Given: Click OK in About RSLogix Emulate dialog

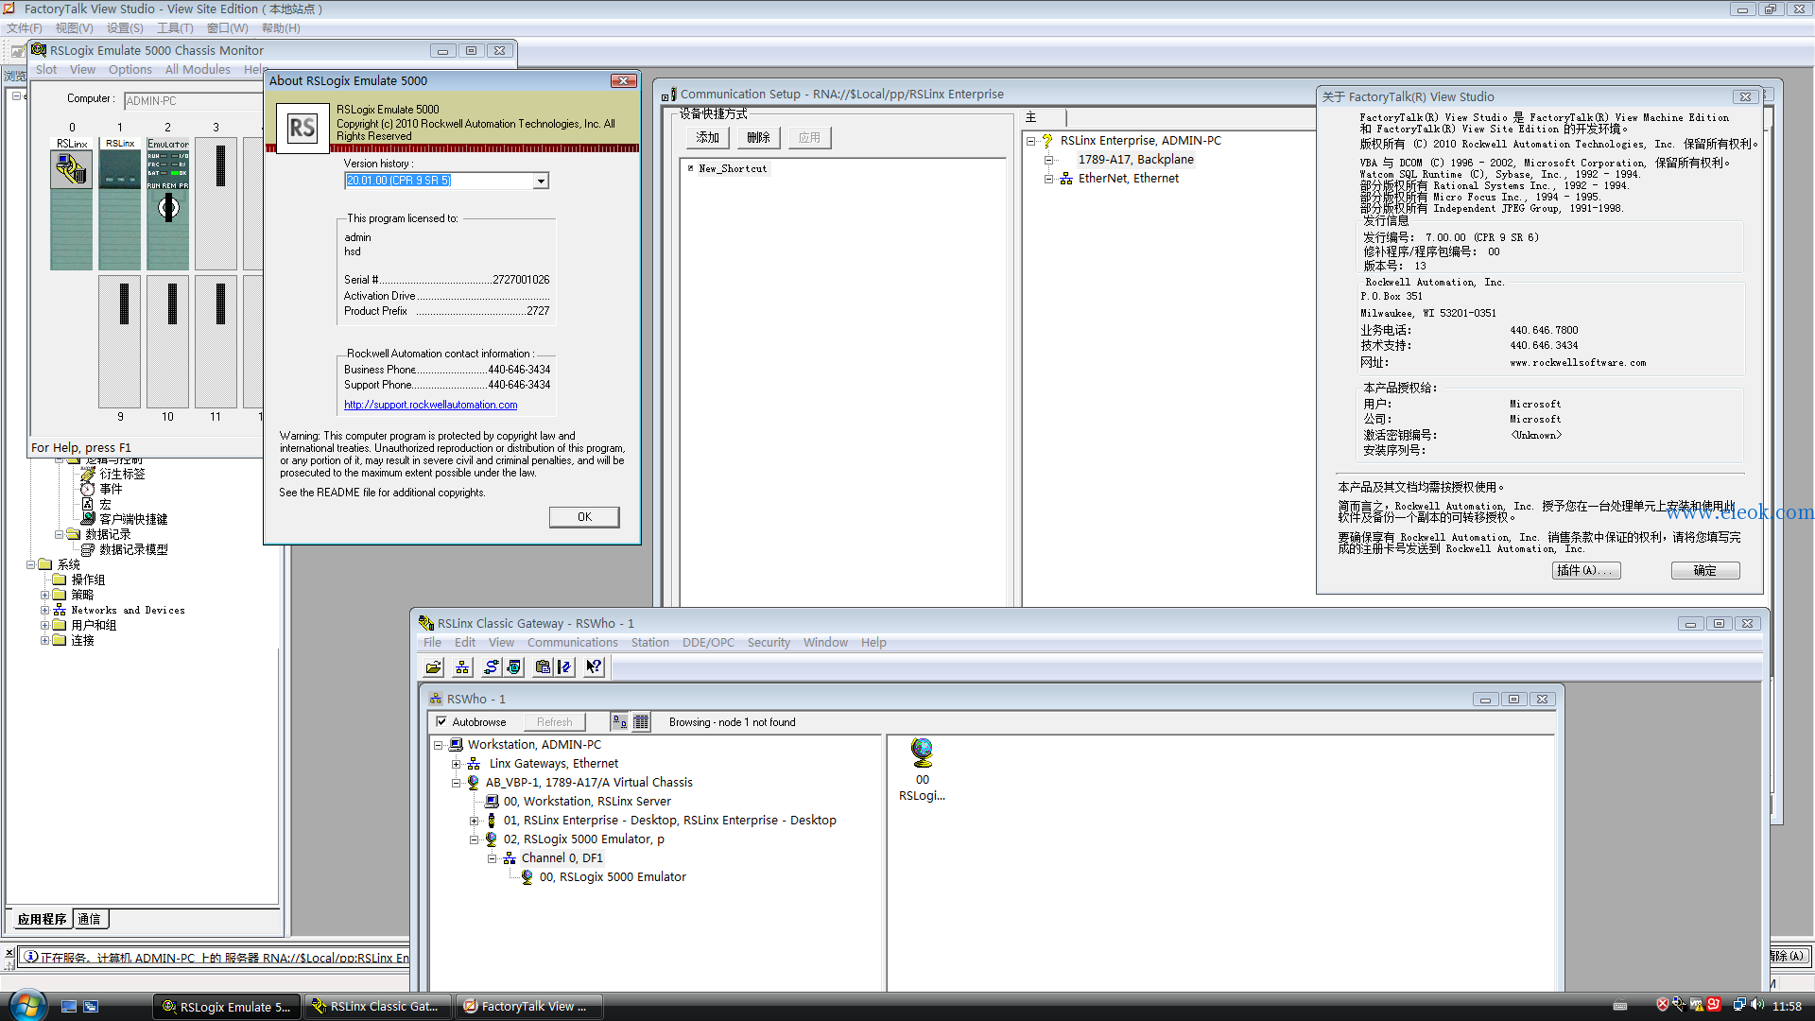Looking at the screenshot, I should pos(584,517).
